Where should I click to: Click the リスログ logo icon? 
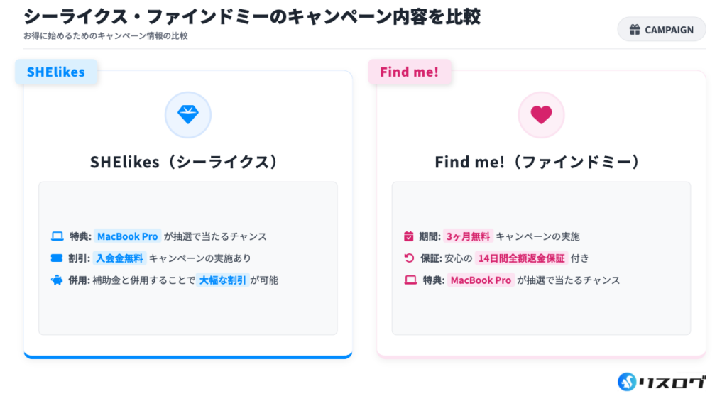[628, 382]
